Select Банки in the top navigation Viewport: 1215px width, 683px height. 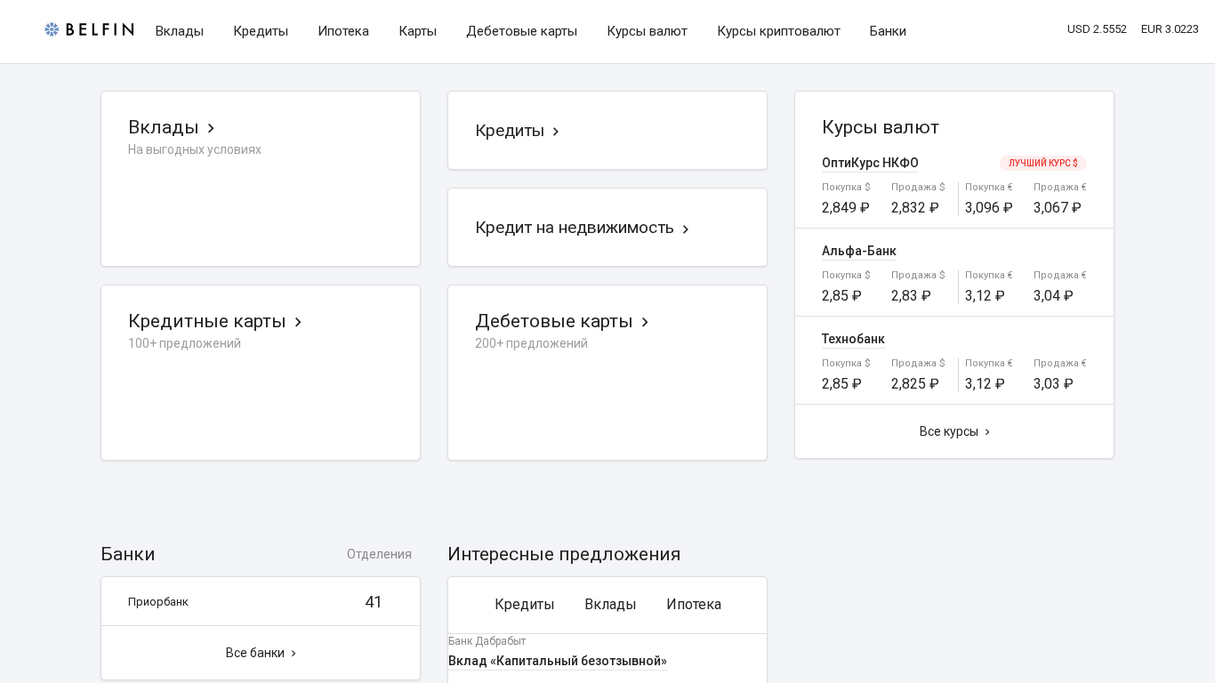[x=888, y=31]
